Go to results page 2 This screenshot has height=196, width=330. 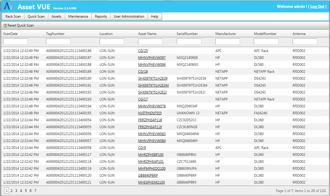(x=11, y=191)
